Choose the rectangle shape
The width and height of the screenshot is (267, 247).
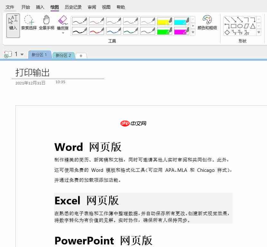233,26
